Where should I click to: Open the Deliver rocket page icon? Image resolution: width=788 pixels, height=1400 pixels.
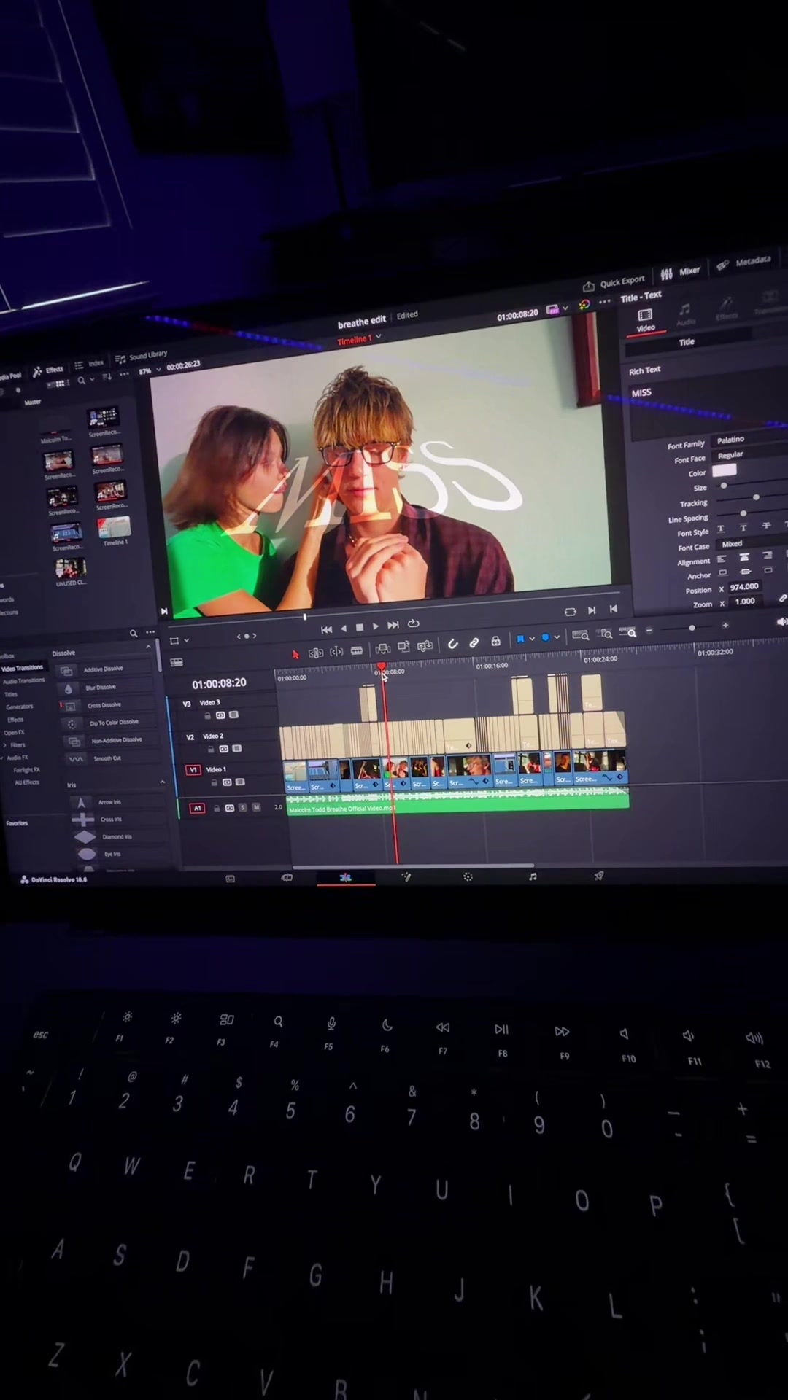[599, 875]
